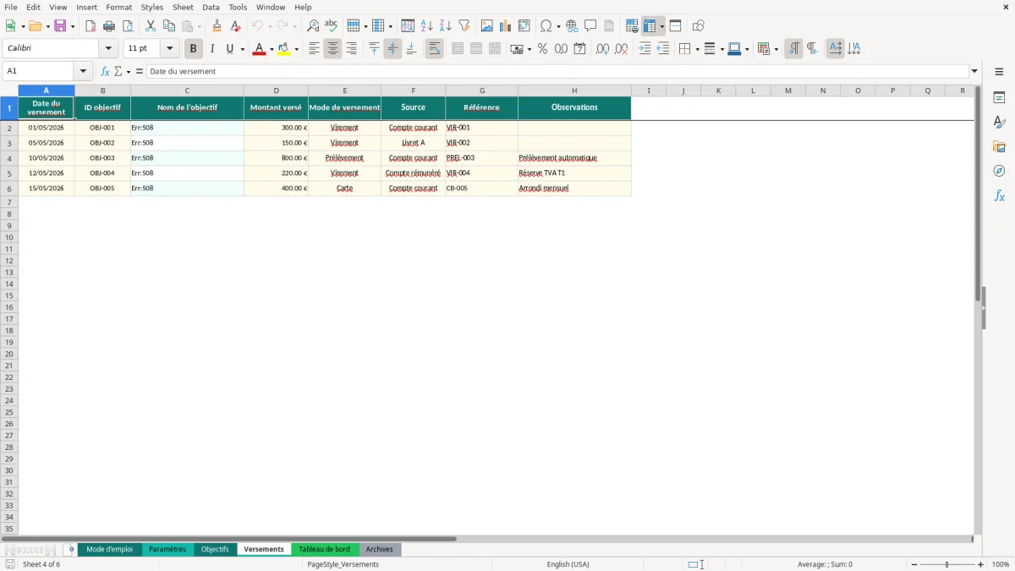This screenshot has height=571, width=1015.
Task: Zoom in with the plus button
Action: [981, 564]
